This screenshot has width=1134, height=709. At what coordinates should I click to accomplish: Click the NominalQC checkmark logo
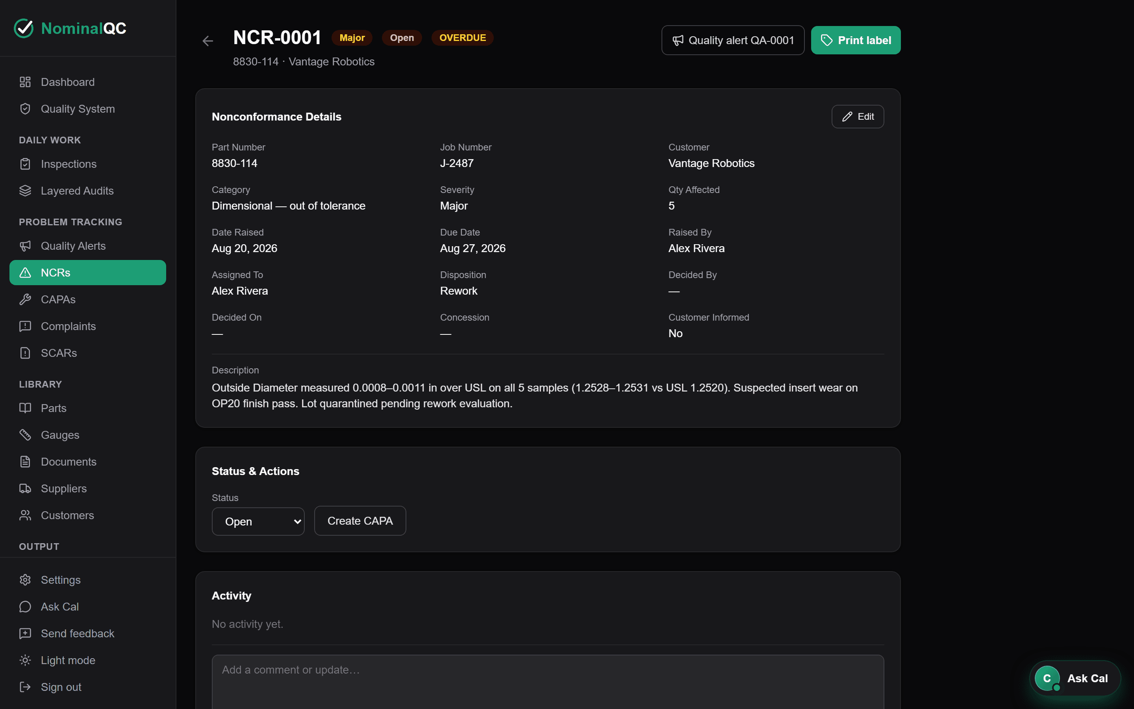[x=24, y=28]
